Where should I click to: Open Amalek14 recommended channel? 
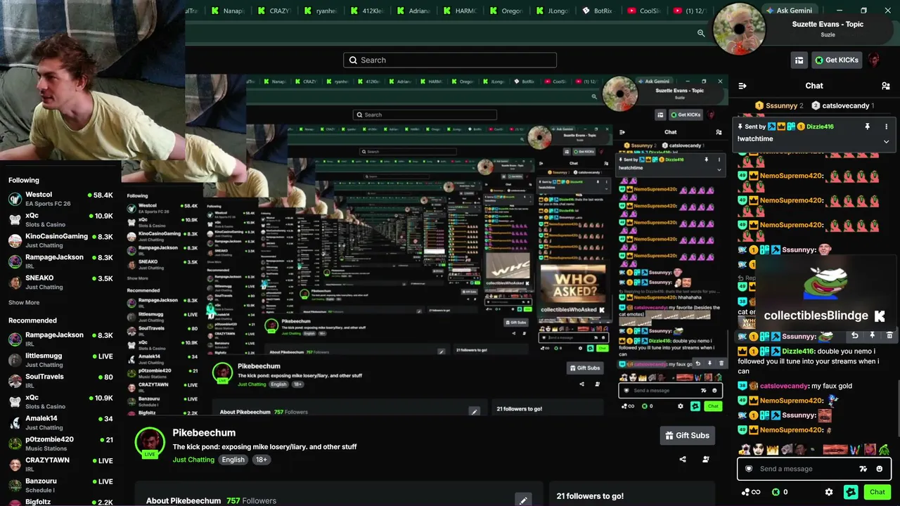coord(60,422)
